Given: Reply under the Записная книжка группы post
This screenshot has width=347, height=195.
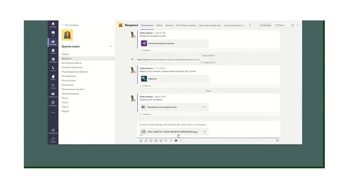Looking at the screenshot, I should [145, 50].
